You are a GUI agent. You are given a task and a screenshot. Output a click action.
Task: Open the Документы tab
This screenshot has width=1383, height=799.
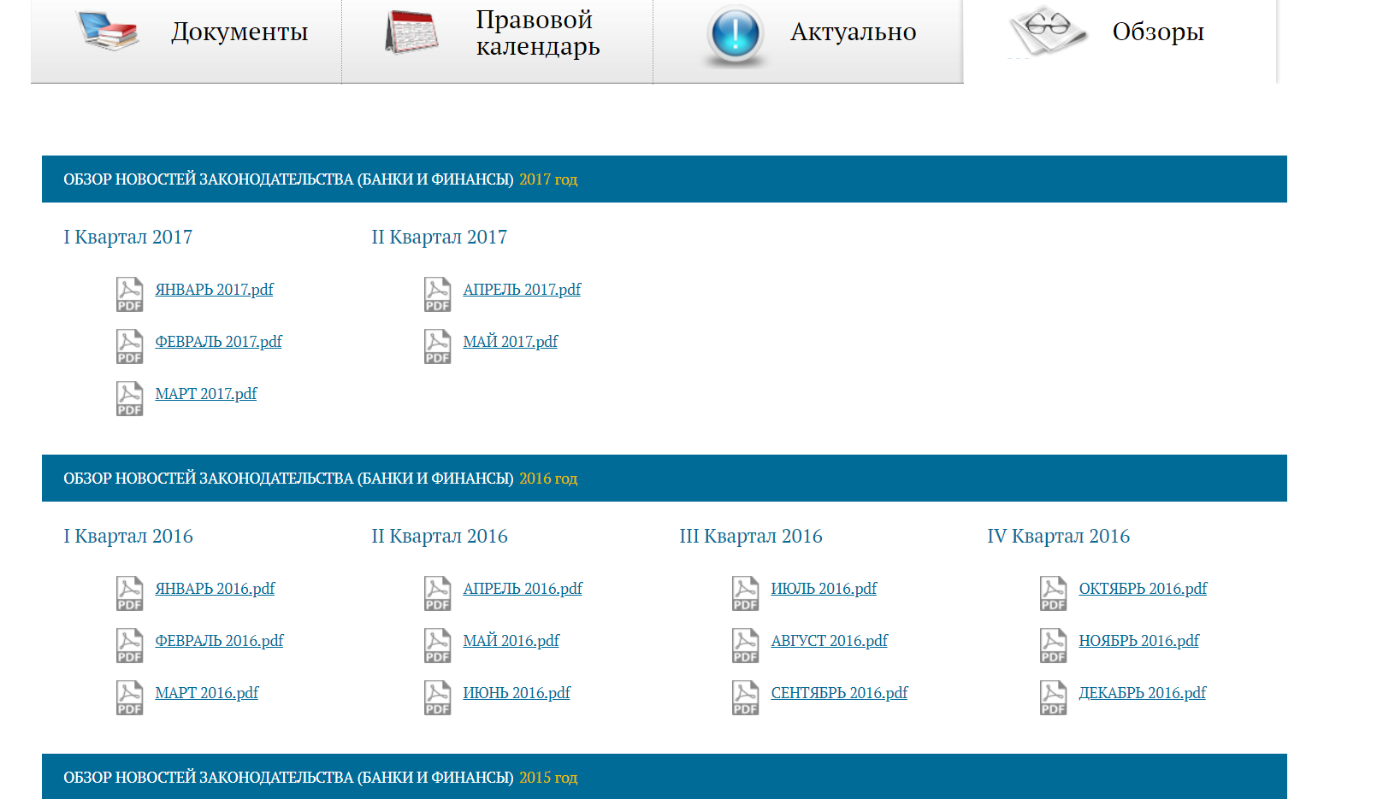(x=239, y=32)
